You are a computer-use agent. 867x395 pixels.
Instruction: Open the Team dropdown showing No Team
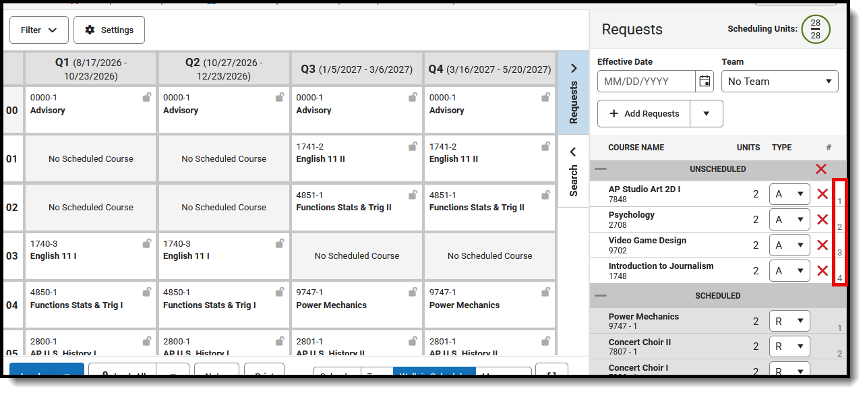point(780,82)
